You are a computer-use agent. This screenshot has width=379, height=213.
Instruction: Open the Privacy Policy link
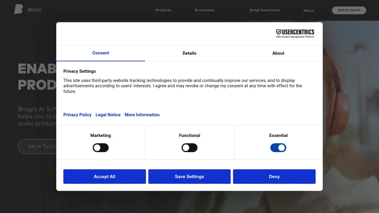[77, 115]
